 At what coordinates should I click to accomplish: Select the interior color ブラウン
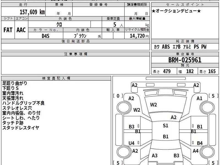tap(80, 36)
